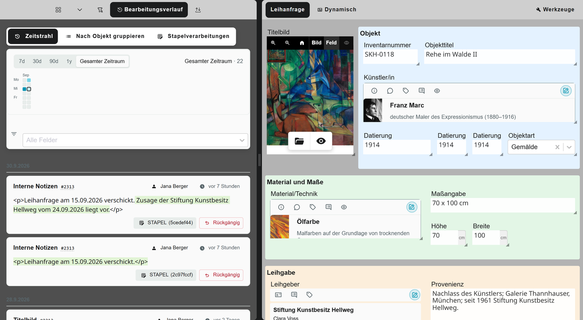Viewport: 583px width, 320px height.
Task: Click the Rehe im Walde painting image
Action: click(x=310, y=97)
